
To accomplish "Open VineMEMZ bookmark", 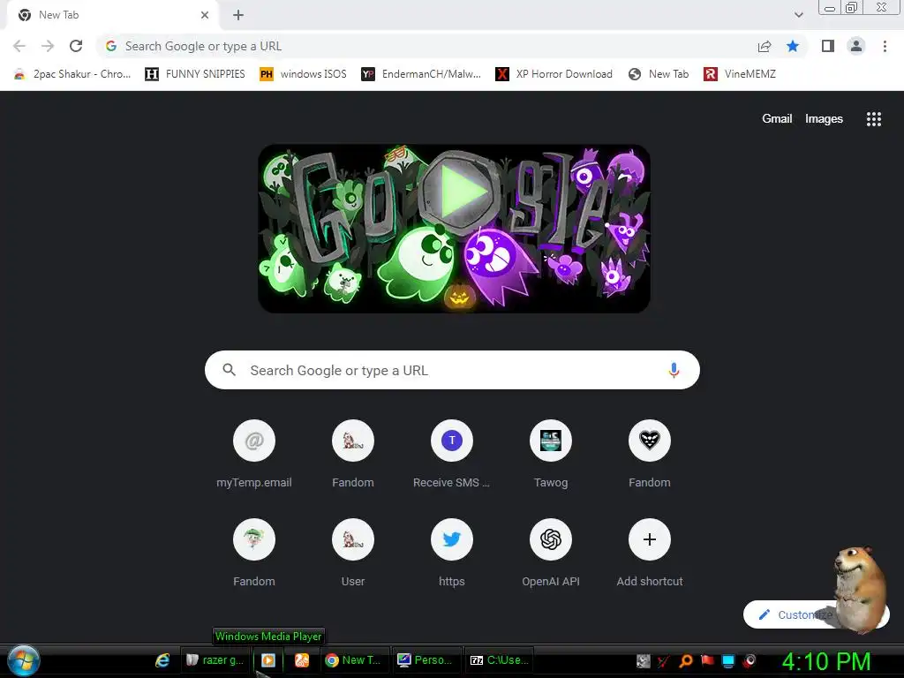I will click(740, 74).
